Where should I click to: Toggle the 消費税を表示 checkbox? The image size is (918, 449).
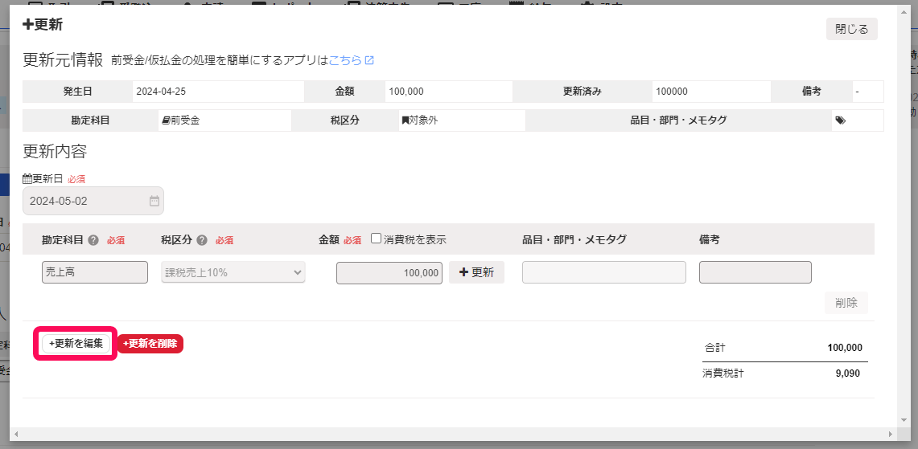click(377, 239)
